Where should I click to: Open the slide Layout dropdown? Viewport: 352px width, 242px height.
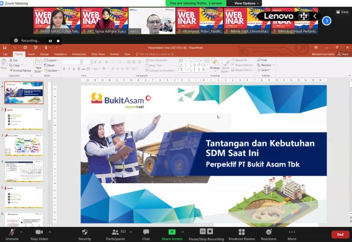51,60
